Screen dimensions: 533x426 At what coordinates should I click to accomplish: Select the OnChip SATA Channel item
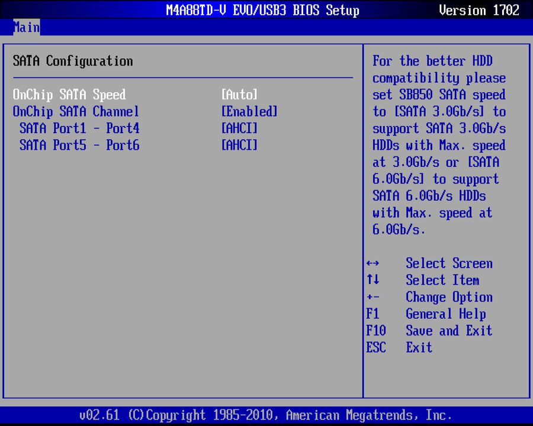[76, 111]
